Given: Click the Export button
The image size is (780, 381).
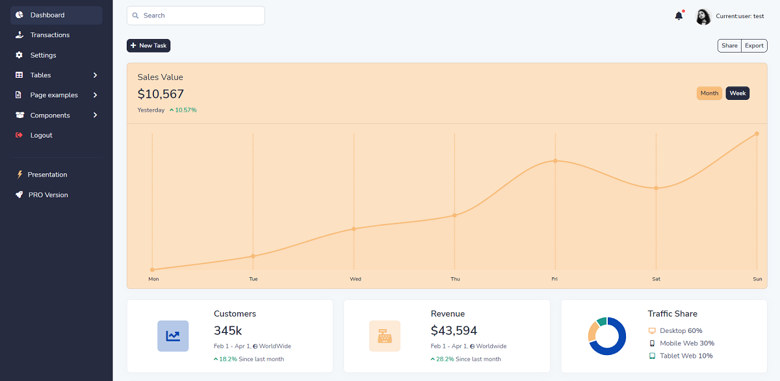Looking at the screenshot, I should [754, 45].
